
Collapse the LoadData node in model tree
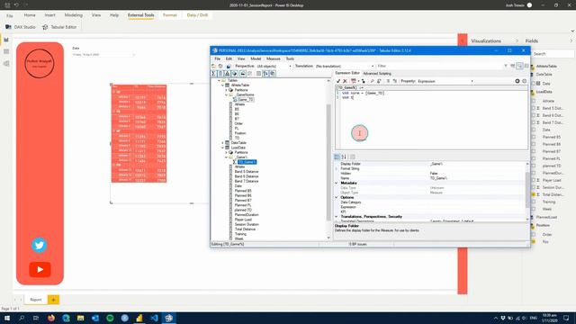[x=222, y=148]
